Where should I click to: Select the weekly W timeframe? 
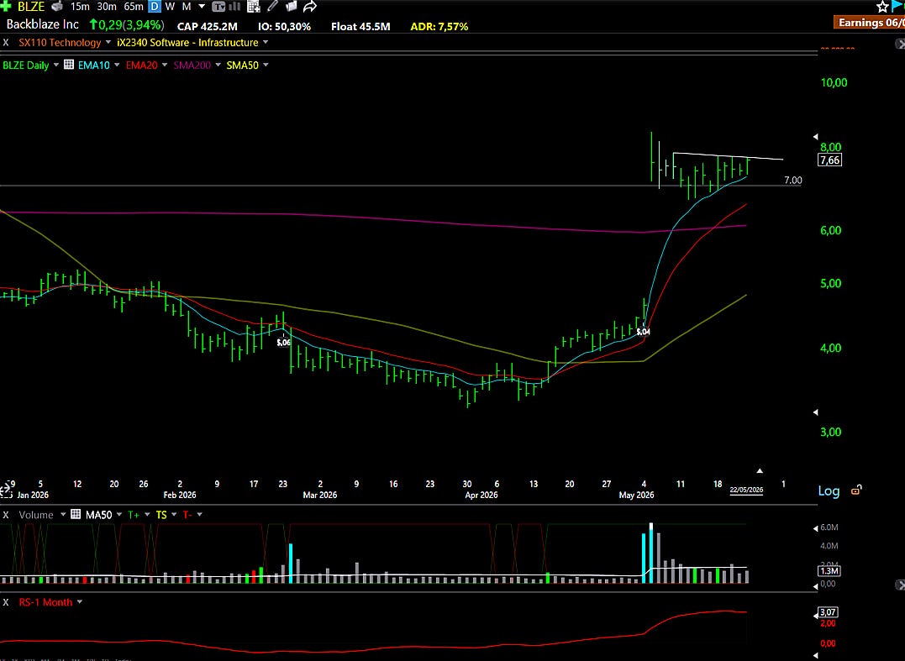170,7
